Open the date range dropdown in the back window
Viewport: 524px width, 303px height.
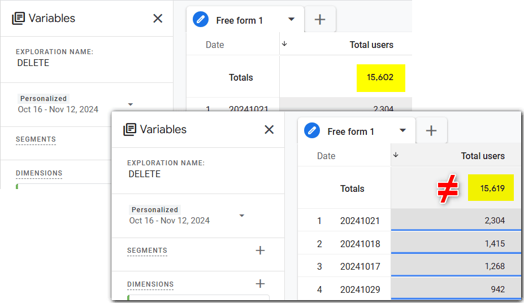[x=131, y=104]
